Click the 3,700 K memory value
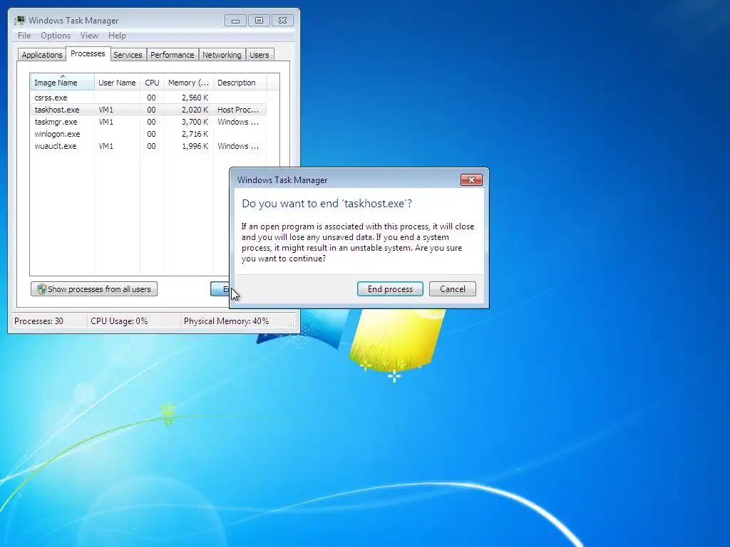Screen dimensions: 730x547 195,122
